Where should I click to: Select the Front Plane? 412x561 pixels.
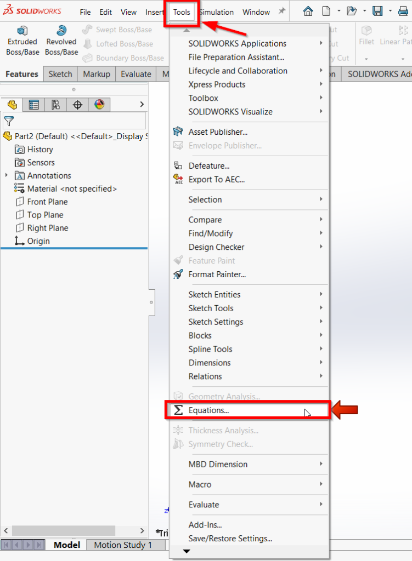[x=41, y=202]
